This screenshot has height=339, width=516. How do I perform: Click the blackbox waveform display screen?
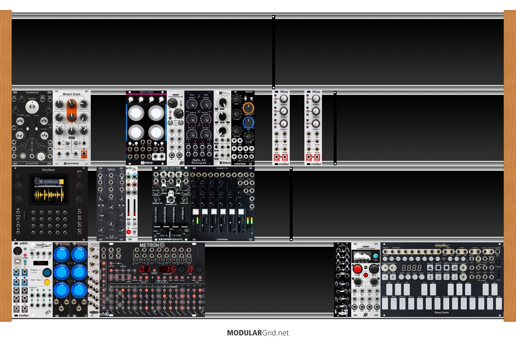point(49,189)
